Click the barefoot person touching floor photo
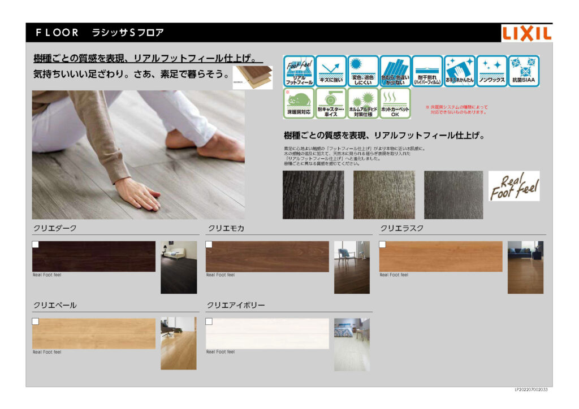The width and height of the screenshot is (579, 409). [x=139, y=155]
